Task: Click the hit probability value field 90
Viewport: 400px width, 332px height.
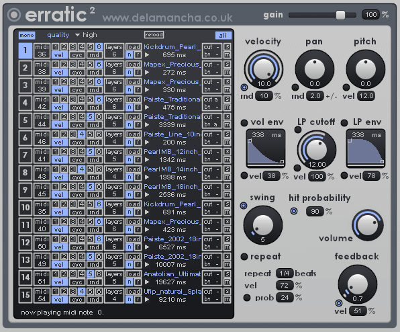Action: tap(315, 212)
